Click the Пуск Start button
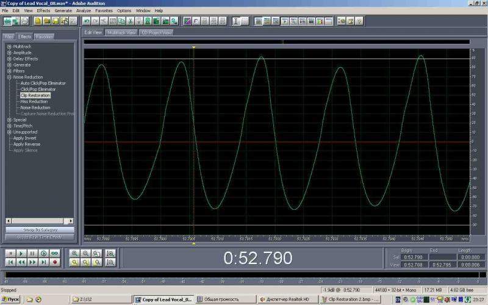The height and width of the screenshot is (305, 488). 11,300
